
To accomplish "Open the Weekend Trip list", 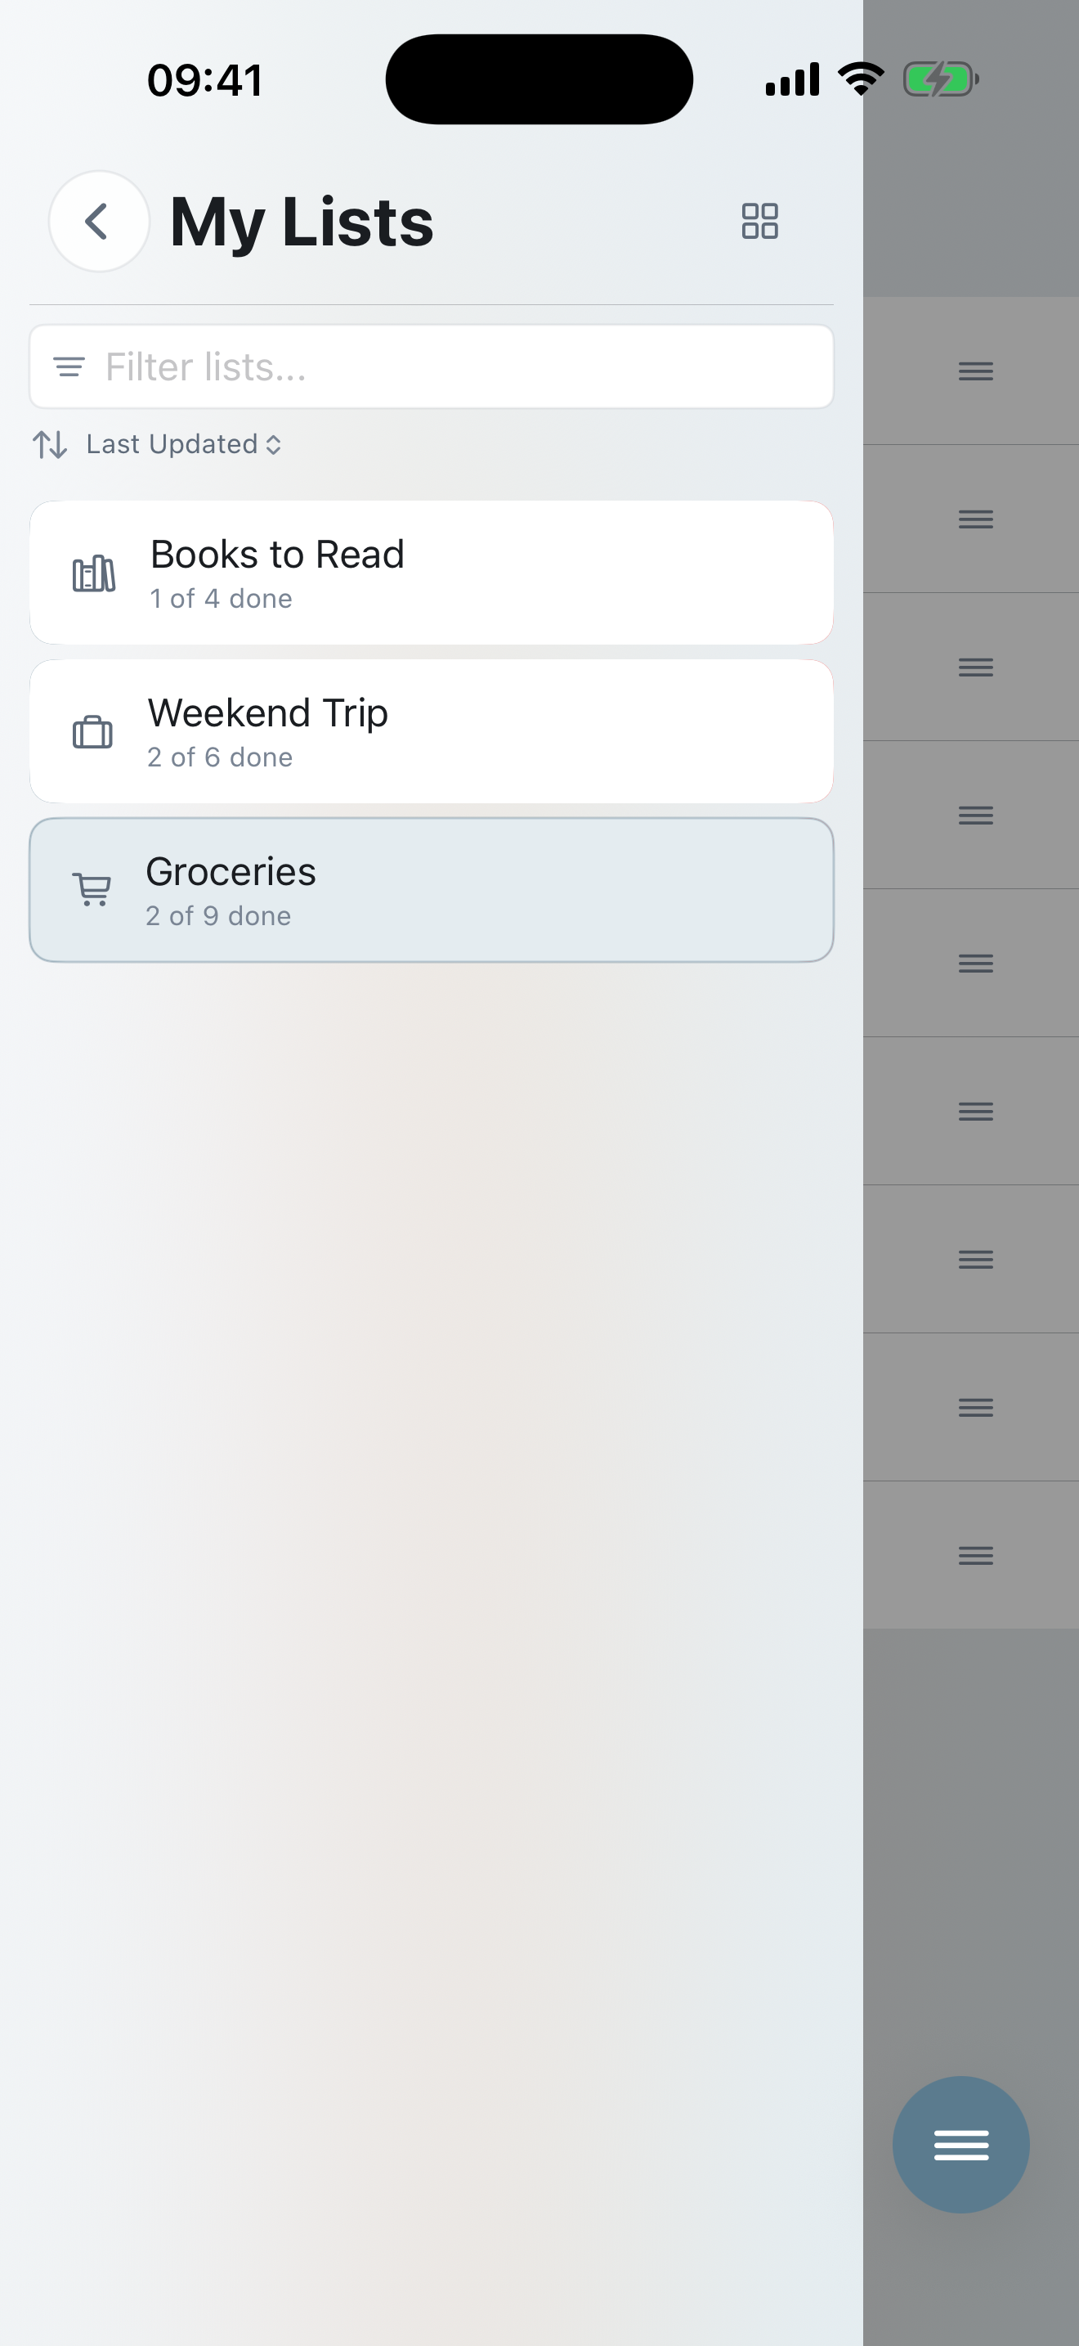I will pyautogui.click(x=432, y=730).
